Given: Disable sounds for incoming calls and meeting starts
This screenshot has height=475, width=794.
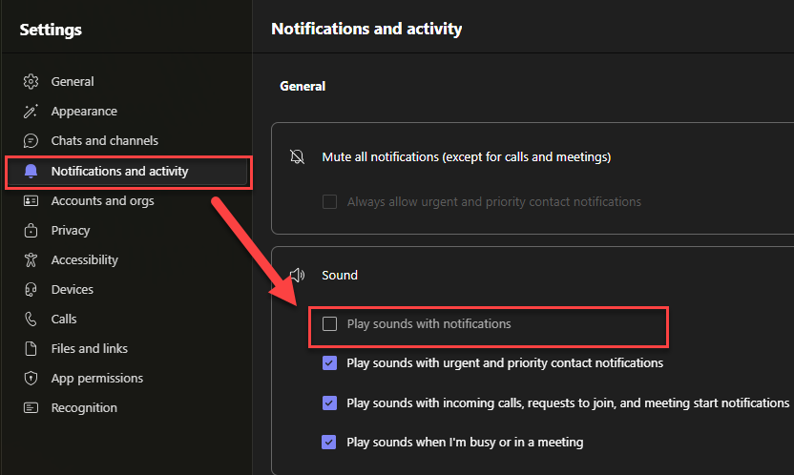Looking at the screenshot, I should tap(330, 403).
